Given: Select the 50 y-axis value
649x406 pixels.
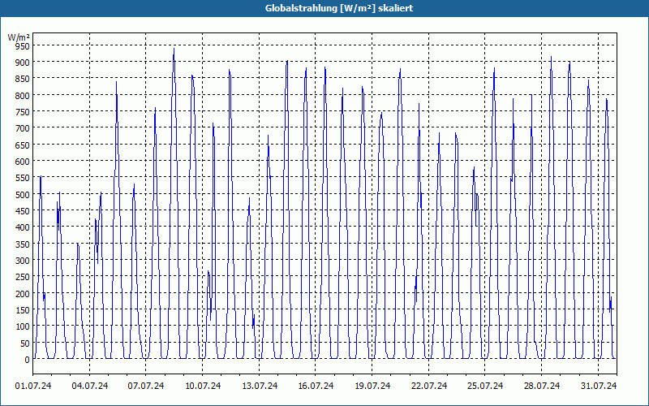Looking at the screenshot, I should tap(25, 343).
